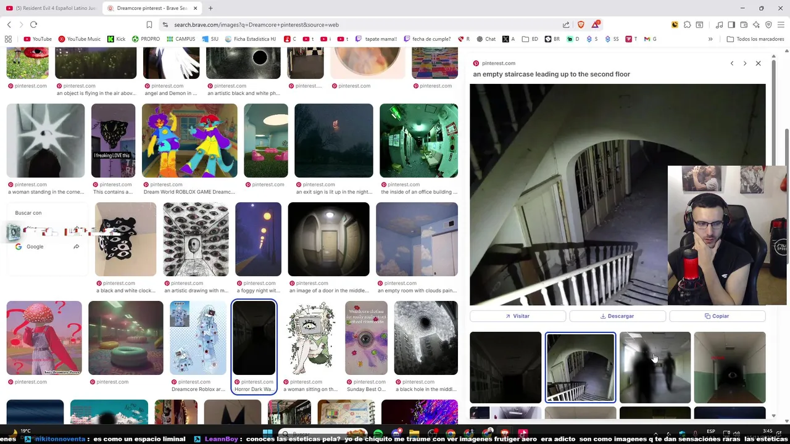This screenshot has height=444, width=790.
Task: Click the yellow moon extension icon
Action: point(675,25)
